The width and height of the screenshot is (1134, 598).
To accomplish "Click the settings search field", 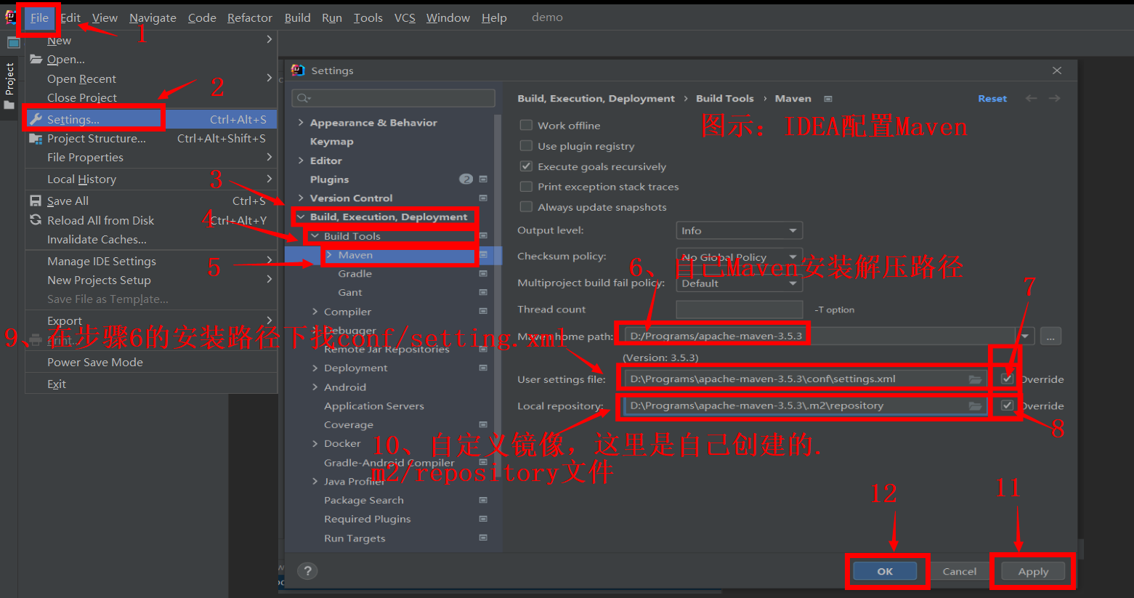I will pyautogui.click(x=393, y=98).
